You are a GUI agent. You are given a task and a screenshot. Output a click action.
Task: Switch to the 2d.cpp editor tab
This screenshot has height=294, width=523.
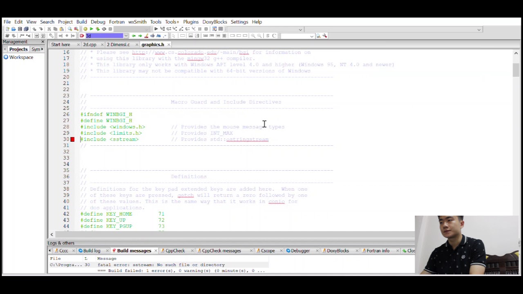[x=89, y=45]
